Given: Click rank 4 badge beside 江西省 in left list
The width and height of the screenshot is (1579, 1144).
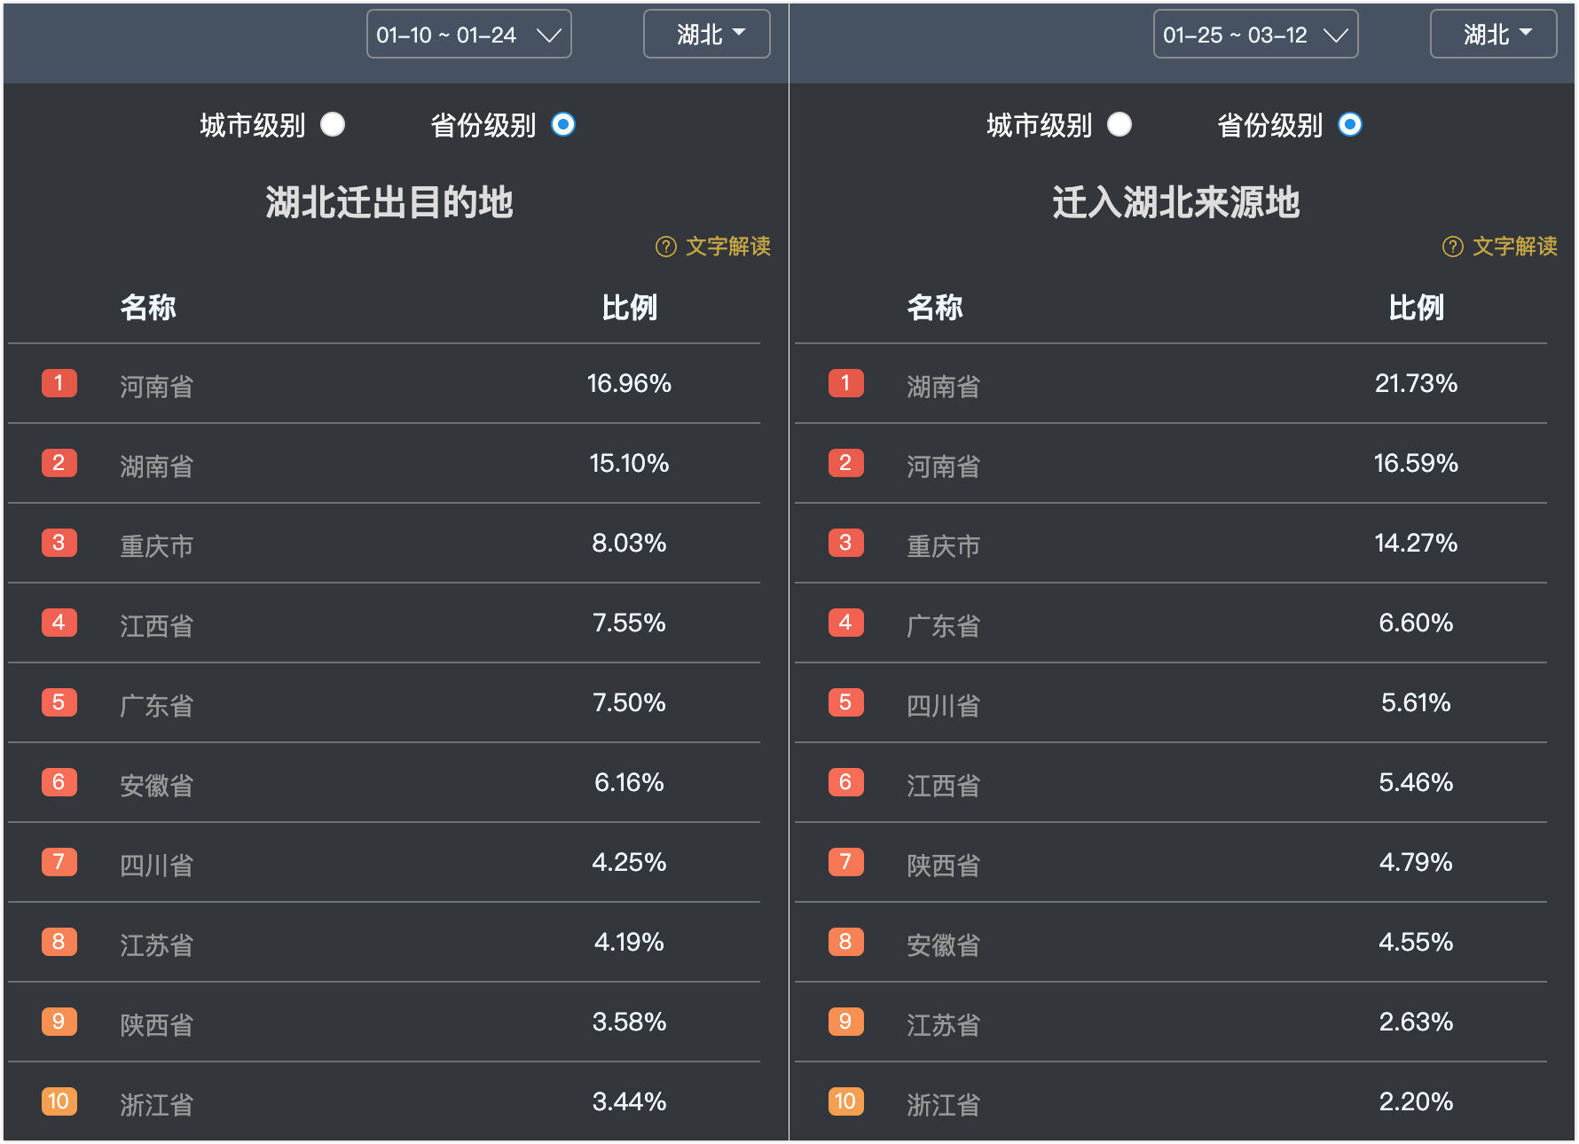Looking at the screenshot, I should 59,623.
